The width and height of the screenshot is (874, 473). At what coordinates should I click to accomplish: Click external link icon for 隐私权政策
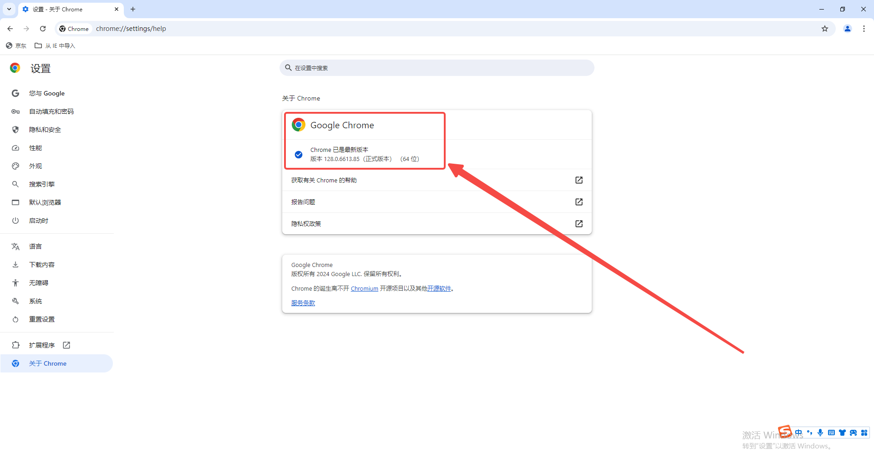click(579, 224)
